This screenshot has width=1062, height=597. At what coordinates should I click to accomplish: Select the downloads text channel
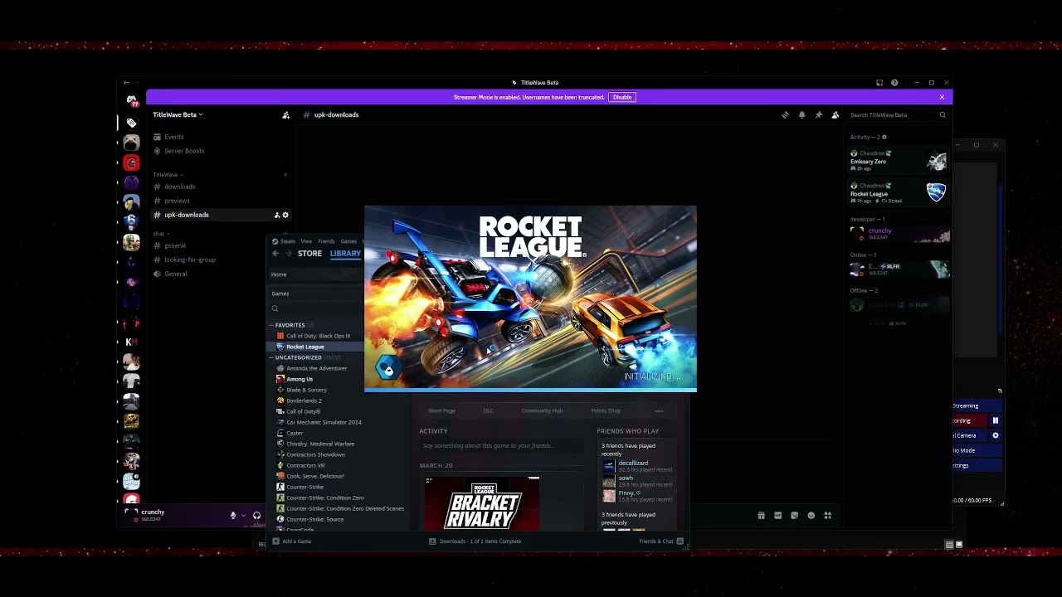[180, 187]
